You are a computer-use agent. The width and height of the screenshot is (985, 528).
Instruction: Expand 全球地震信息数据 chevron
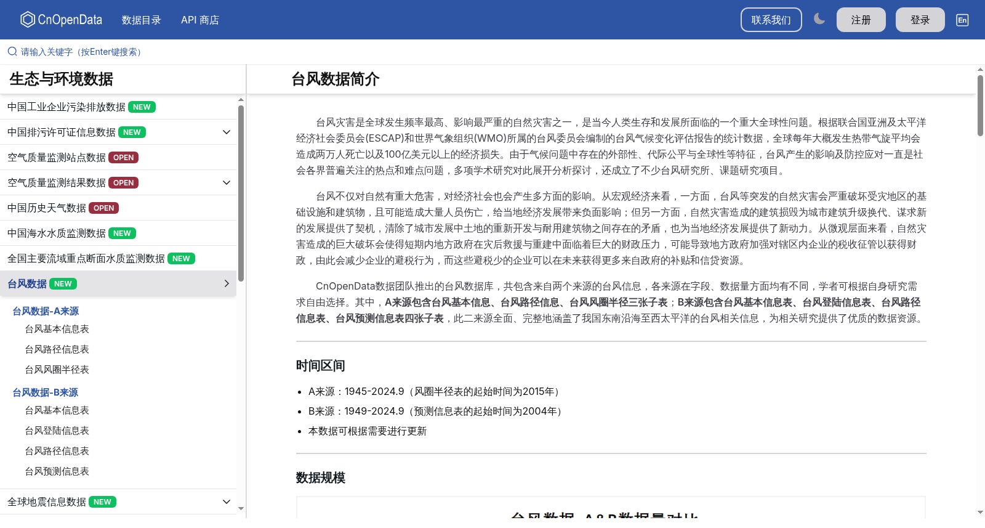(x=227, y=502)
